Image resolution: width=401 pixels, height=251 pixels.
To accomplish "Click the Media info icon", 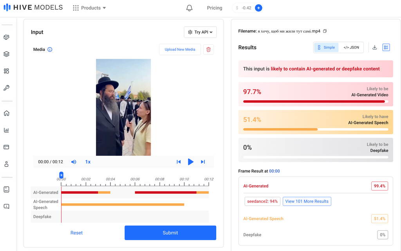I will 50,50.
